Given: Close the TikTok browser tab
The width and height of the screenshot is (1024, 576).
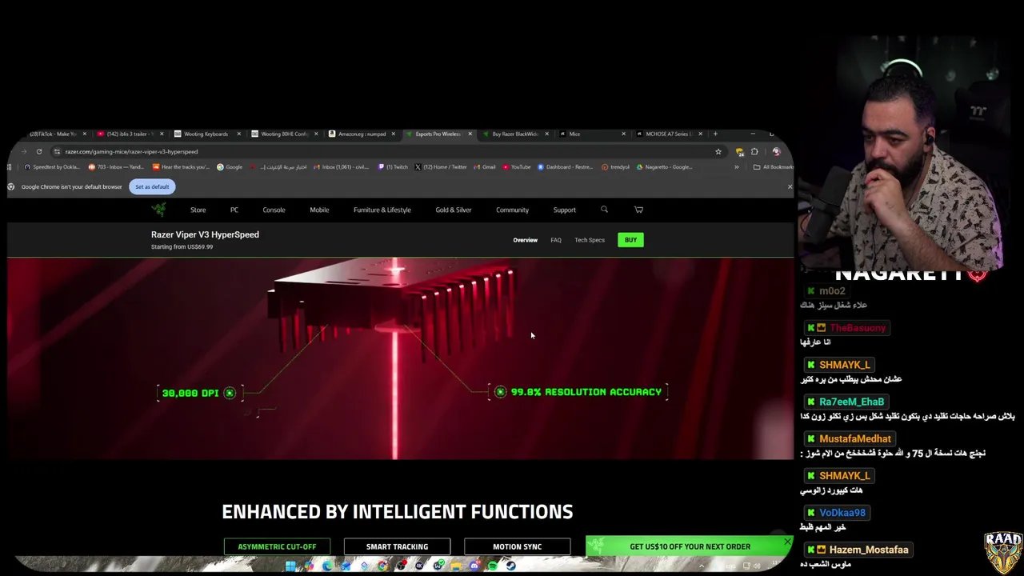Looking at the screenshot, I should click(x=84, y=134).
